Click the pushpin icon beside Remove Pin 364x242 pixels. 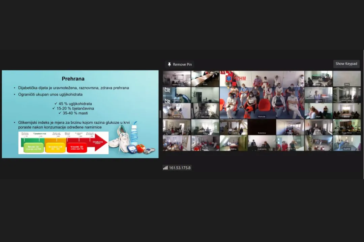pyautogui.click(x=170, y=65)
